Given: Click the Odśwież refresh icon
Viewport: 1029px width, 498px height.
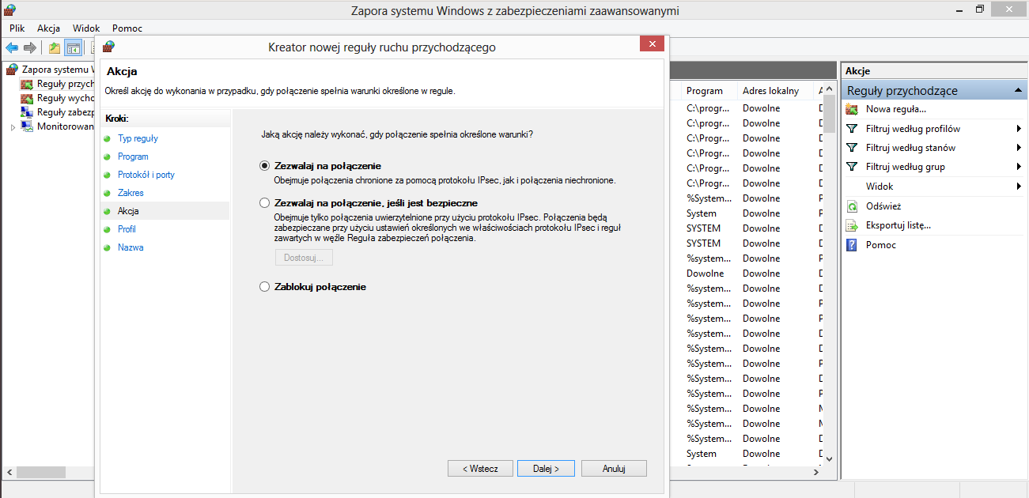Looking at the screenshot, I should [x=852, y=206].
